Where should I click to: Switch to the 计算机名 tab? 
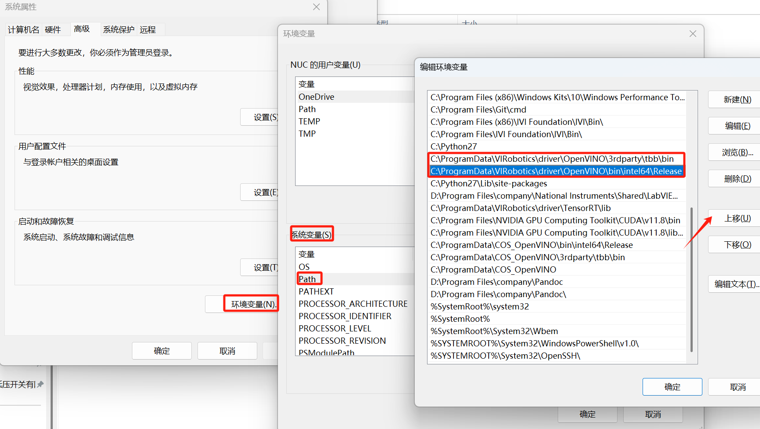(x=24, y=29)
